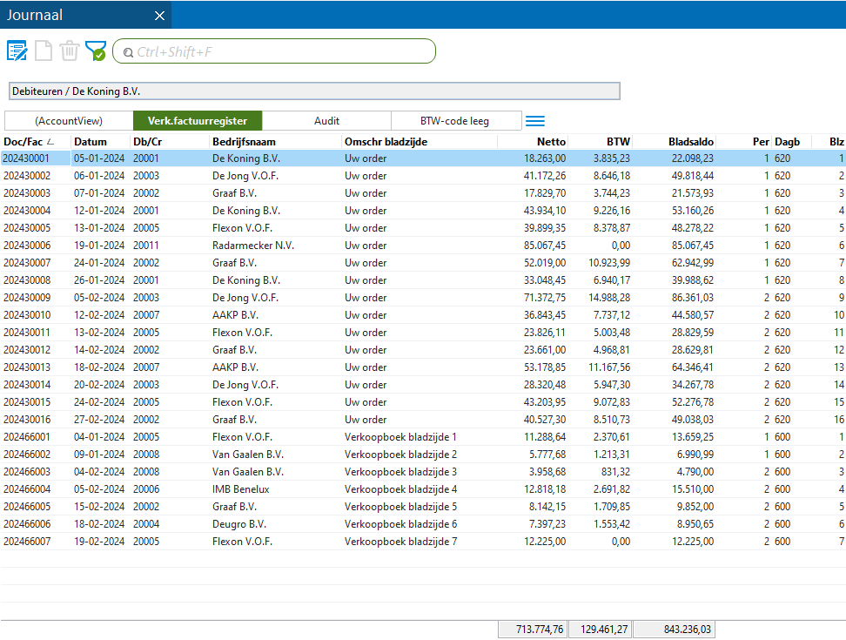
Task: Open the Audit tab
Action: [326, 121]
